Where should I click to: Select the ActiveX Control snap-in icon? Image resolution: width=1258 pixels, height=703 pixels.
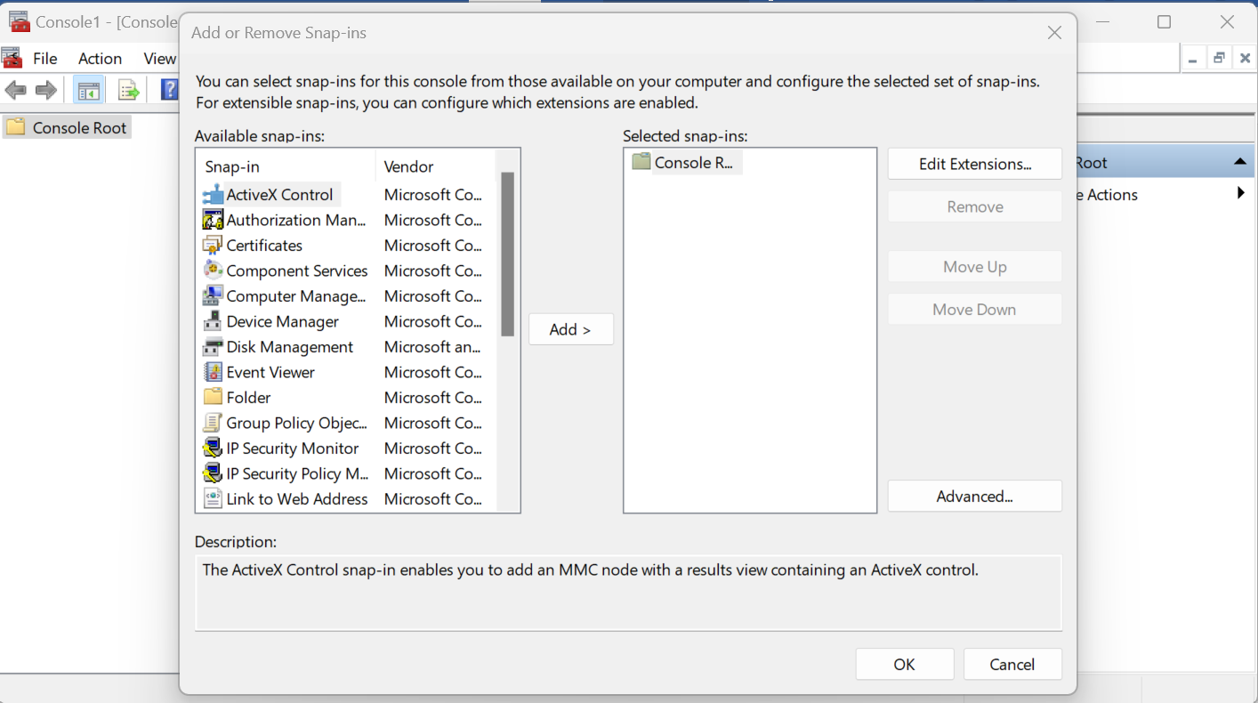[x=213, y=195]
